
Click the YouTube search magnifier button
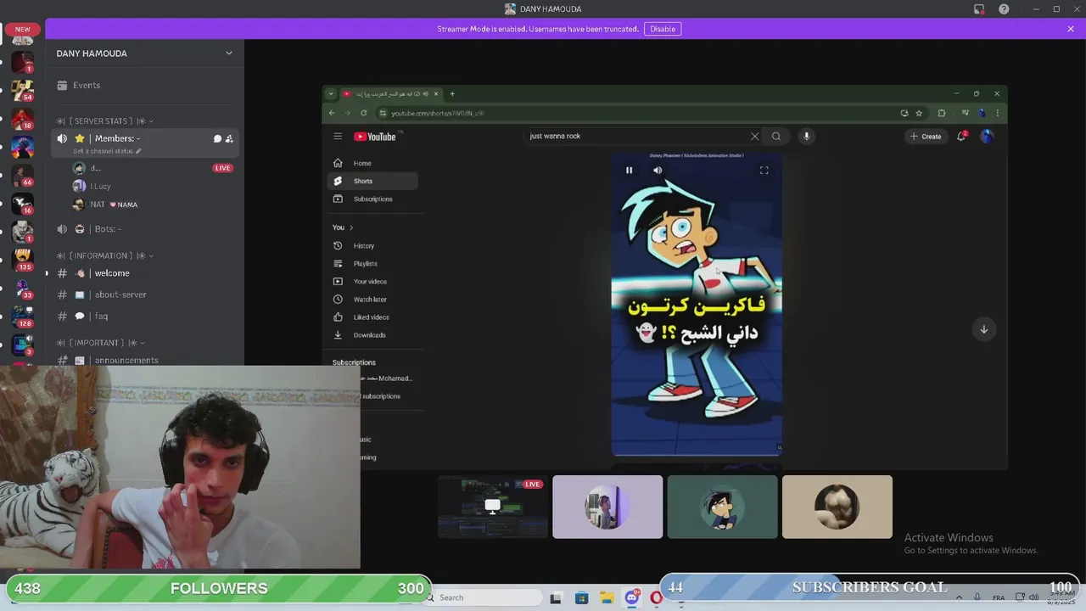(x=776, y=137)
